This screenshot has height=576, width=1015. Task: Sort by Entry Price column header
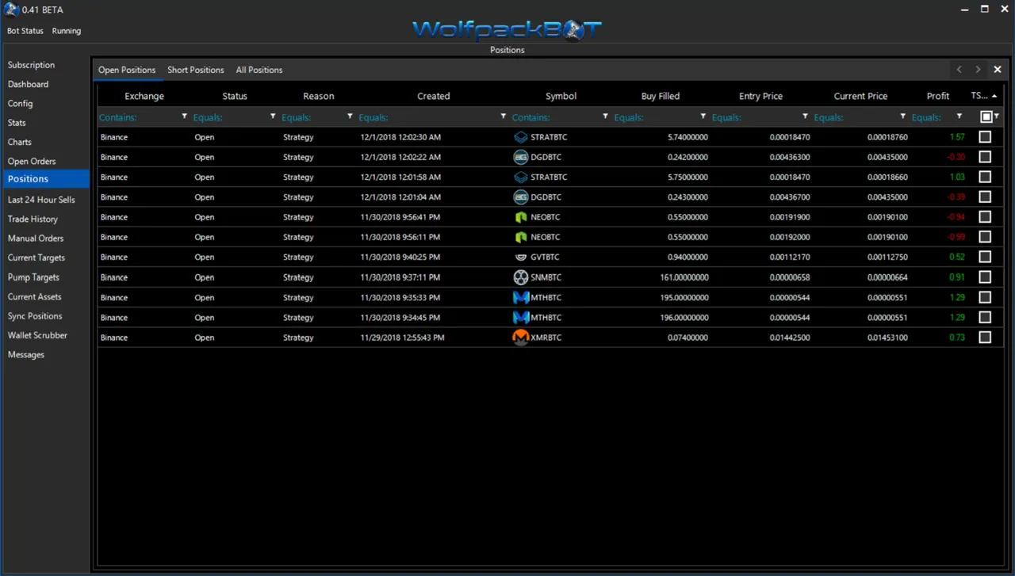760,96
